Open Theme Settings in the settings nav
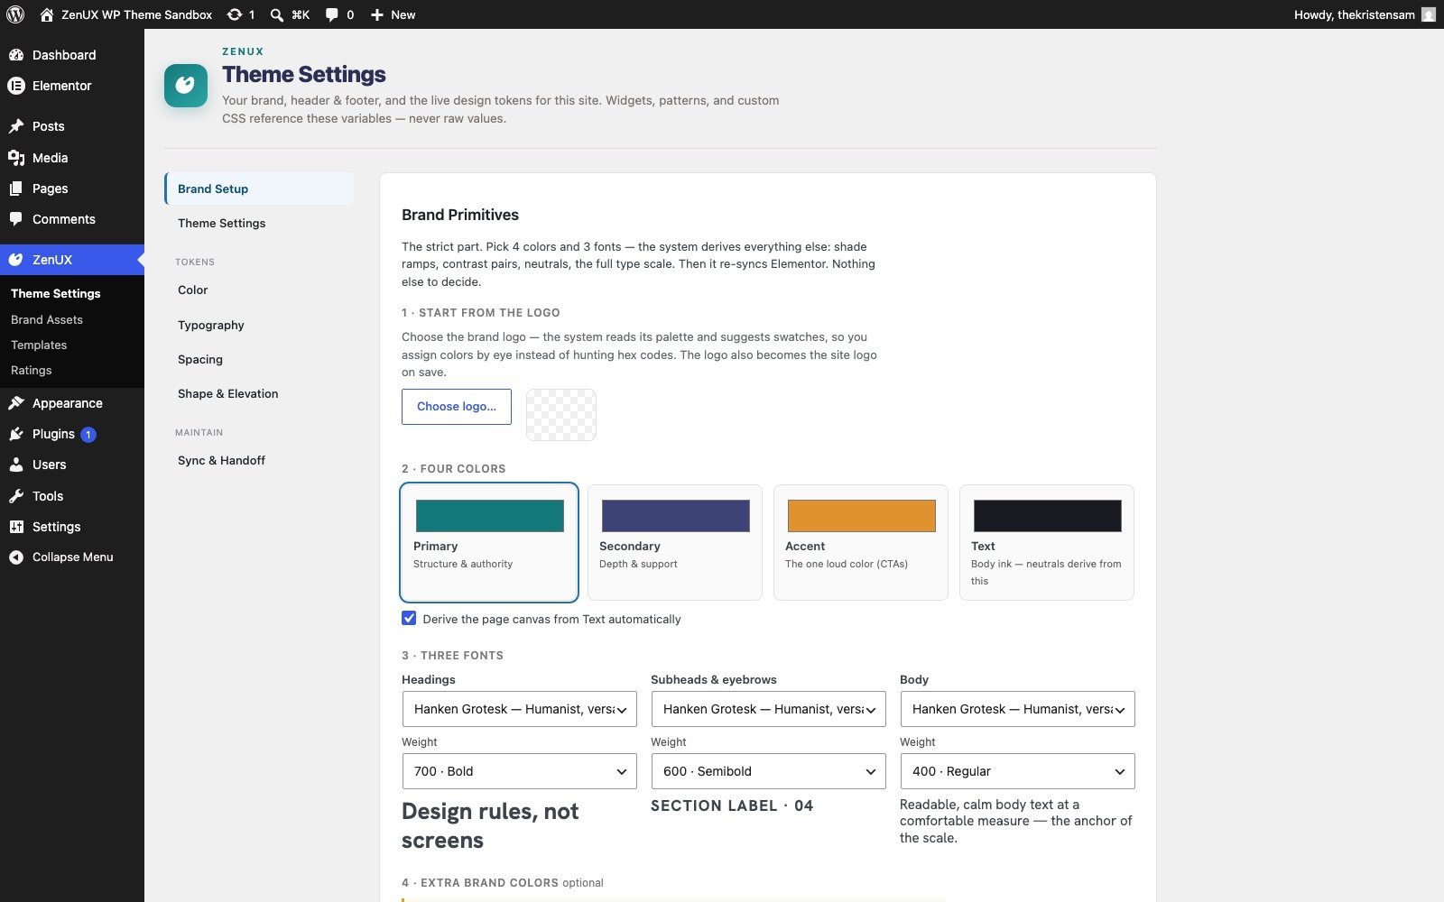1444x902 pixels. pos(259,223)
